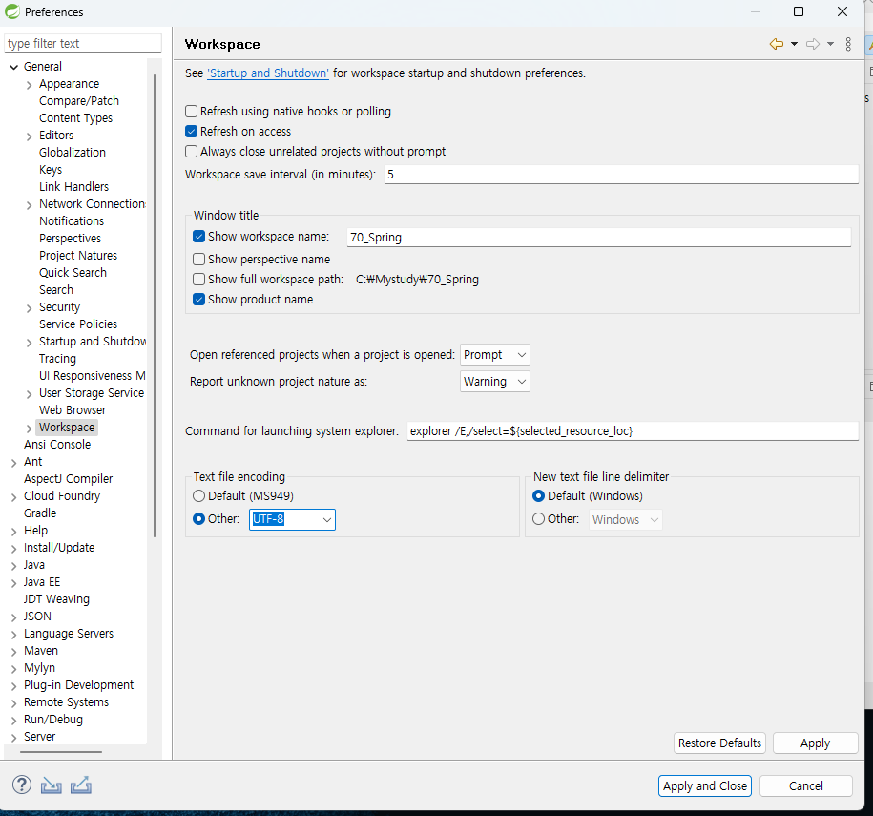This screenshot has height=816, width=873.
Task: Select Keys preference page
Action: (x=51, y=169)
